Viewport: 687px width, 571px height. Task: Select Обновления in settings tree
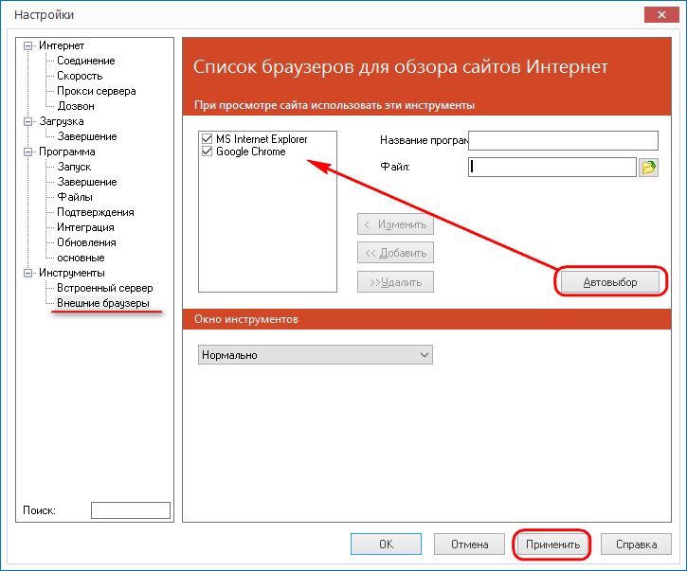point(86,242)
